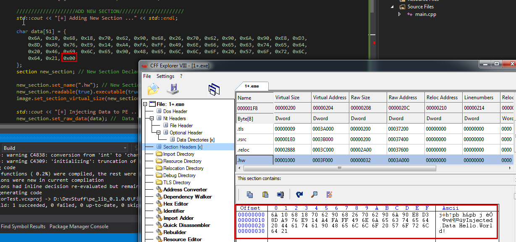This screenshot has height=242, width=516.
Task: Open the Build output source dropdown
Action: pyautogui.click(x=125, y=148)
